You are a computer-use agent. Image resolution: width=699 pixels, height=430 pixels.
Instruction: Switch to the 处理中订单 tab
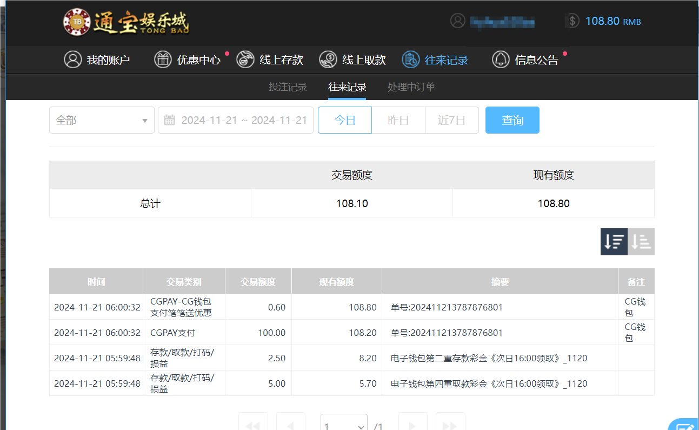(x=411, y=87)
